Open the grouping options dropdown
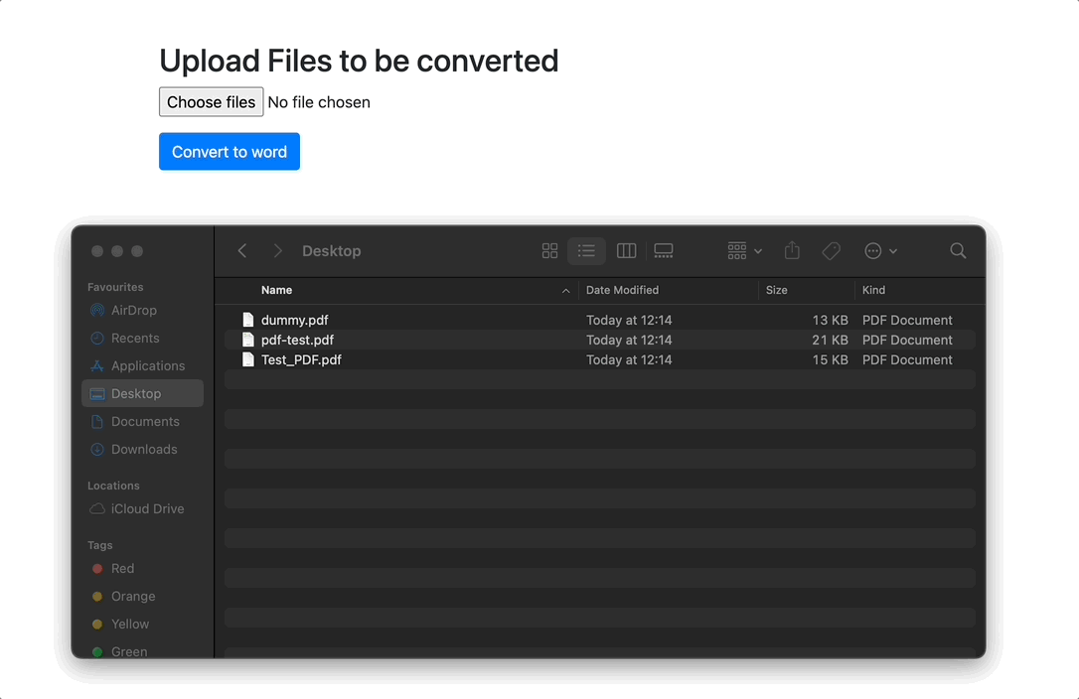This screenshot has width=1079, height=699. click(x=743, y=251)
